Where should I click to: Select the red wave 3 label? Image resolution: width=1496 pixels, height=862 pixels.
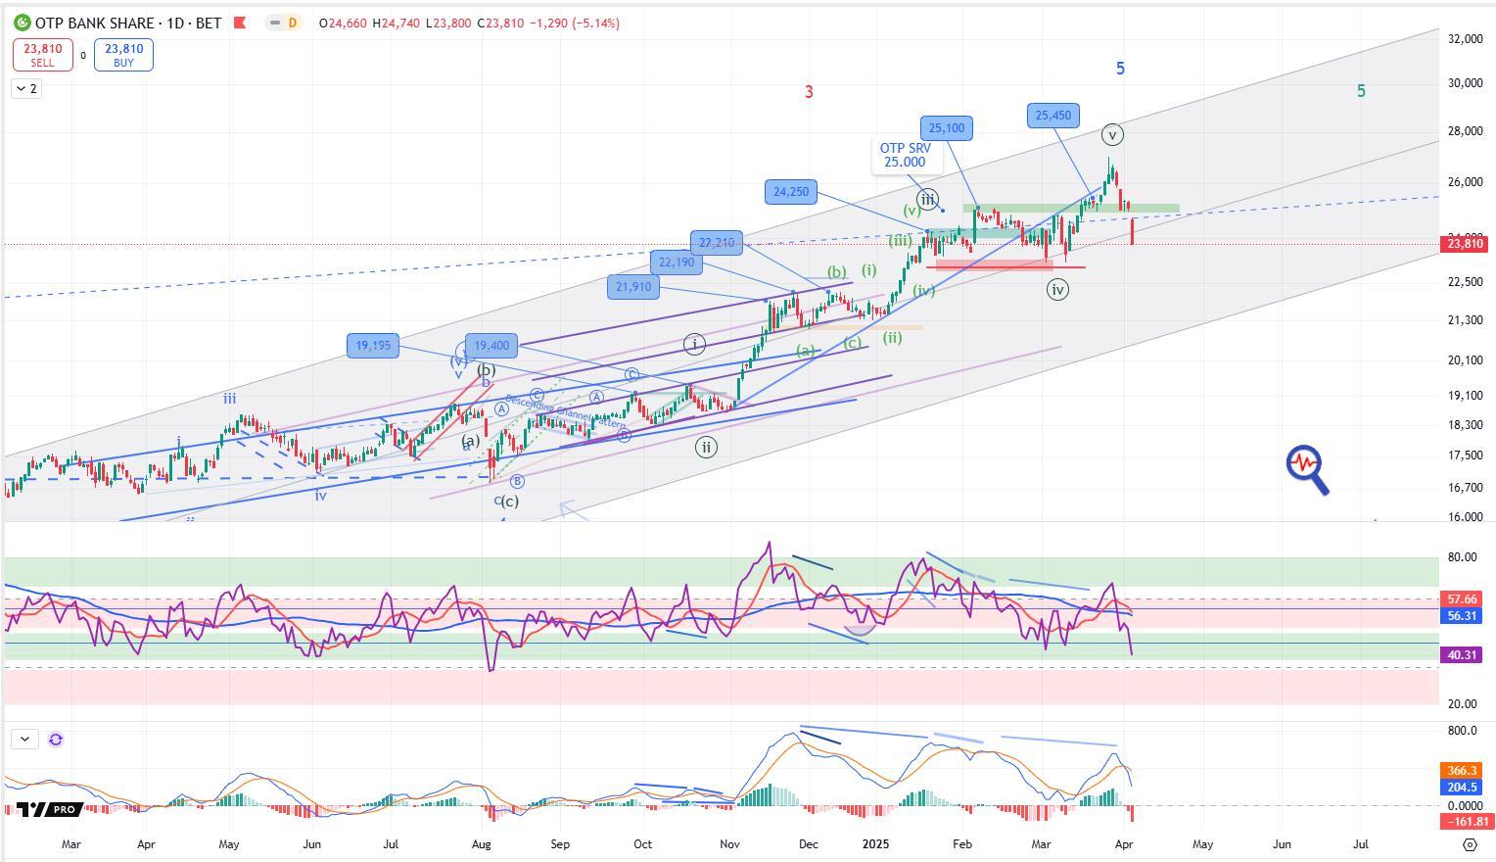coord(809,92)
